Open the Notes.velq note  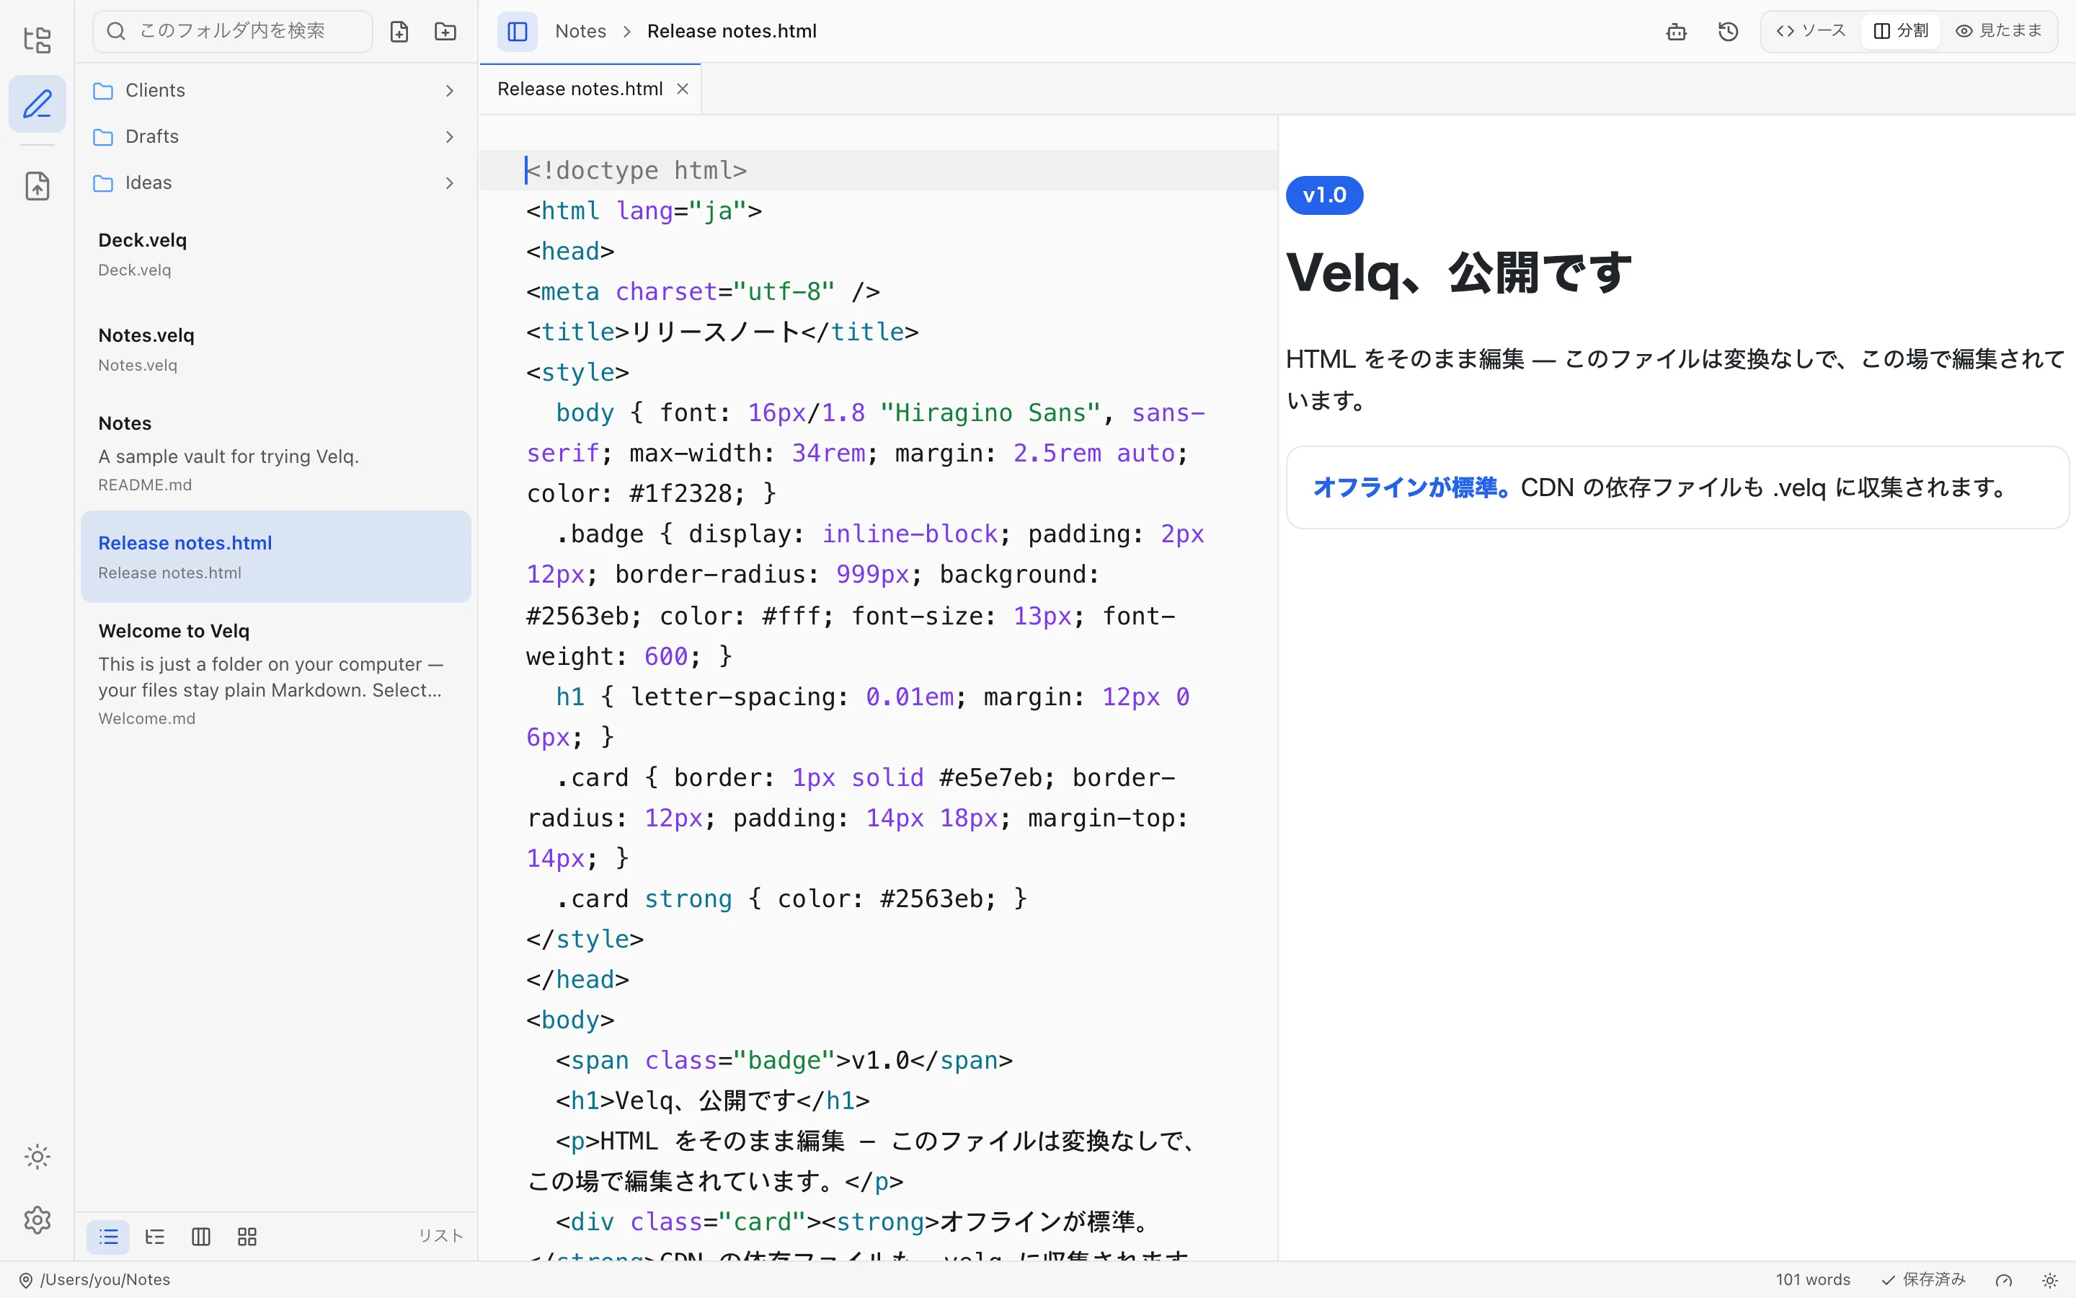275,350
